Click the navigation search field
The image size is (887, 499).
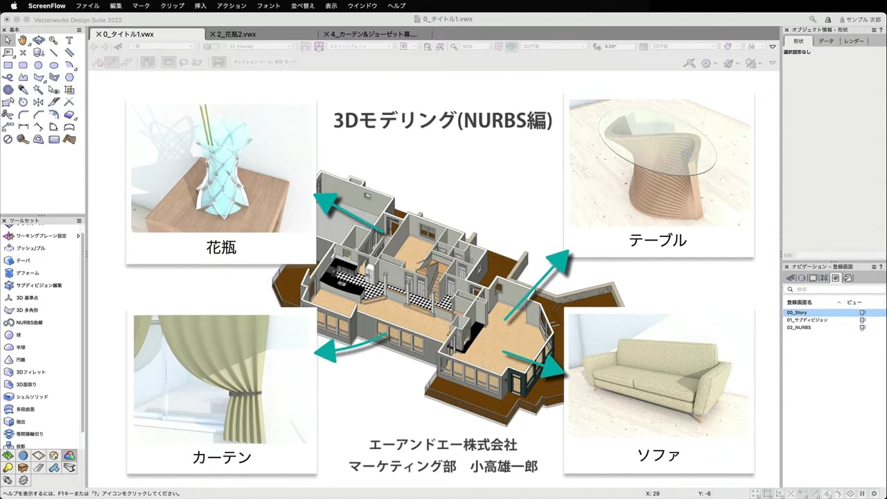(x=832, y=289)
